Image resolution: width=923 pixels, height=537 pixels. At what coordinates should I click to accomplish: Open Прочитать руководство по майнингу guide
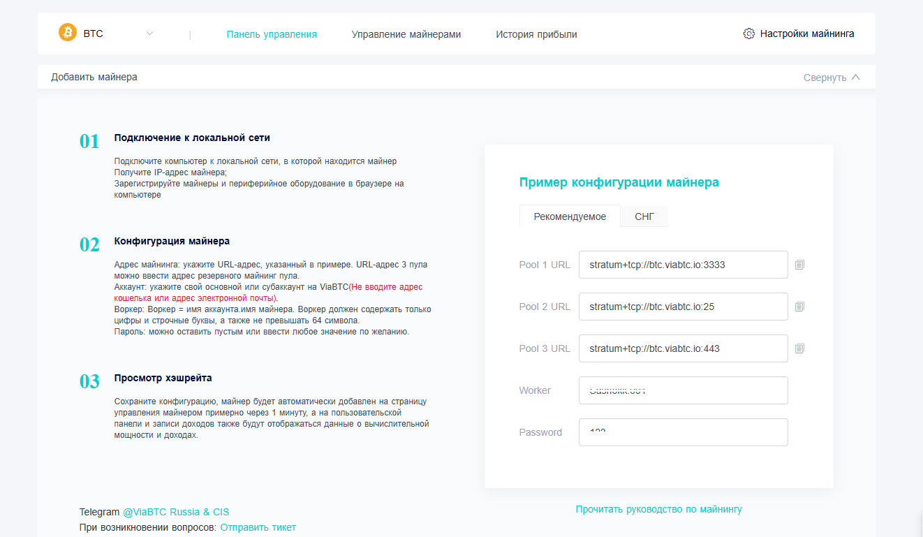click(x=658, y=509)
